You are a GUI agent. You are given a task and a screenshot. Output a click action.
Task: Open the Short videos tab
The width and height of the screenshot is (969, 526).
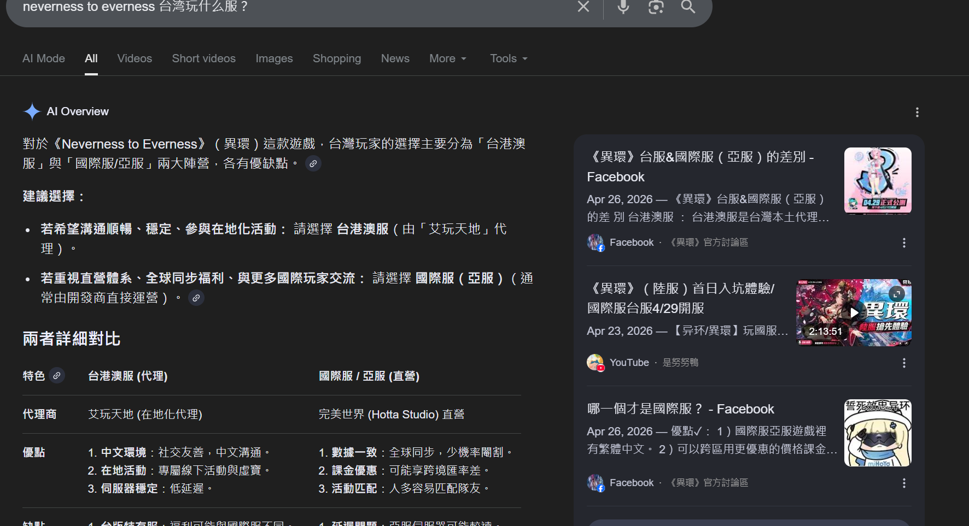coord(204,58)
